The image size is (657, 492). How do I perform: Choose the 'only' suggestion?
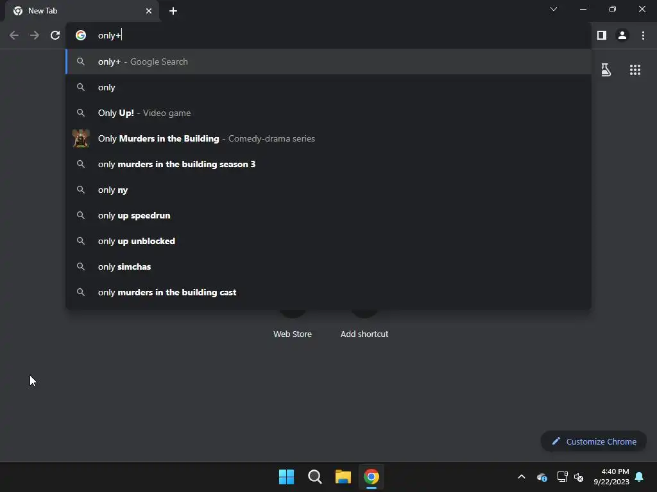point(328,87)
